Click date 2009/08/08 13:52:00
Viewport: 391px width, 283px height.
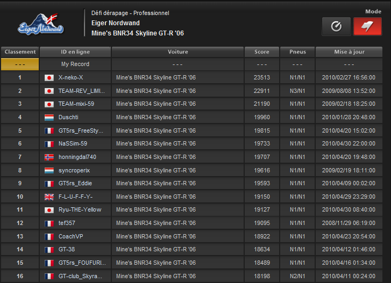coord(349,91)
